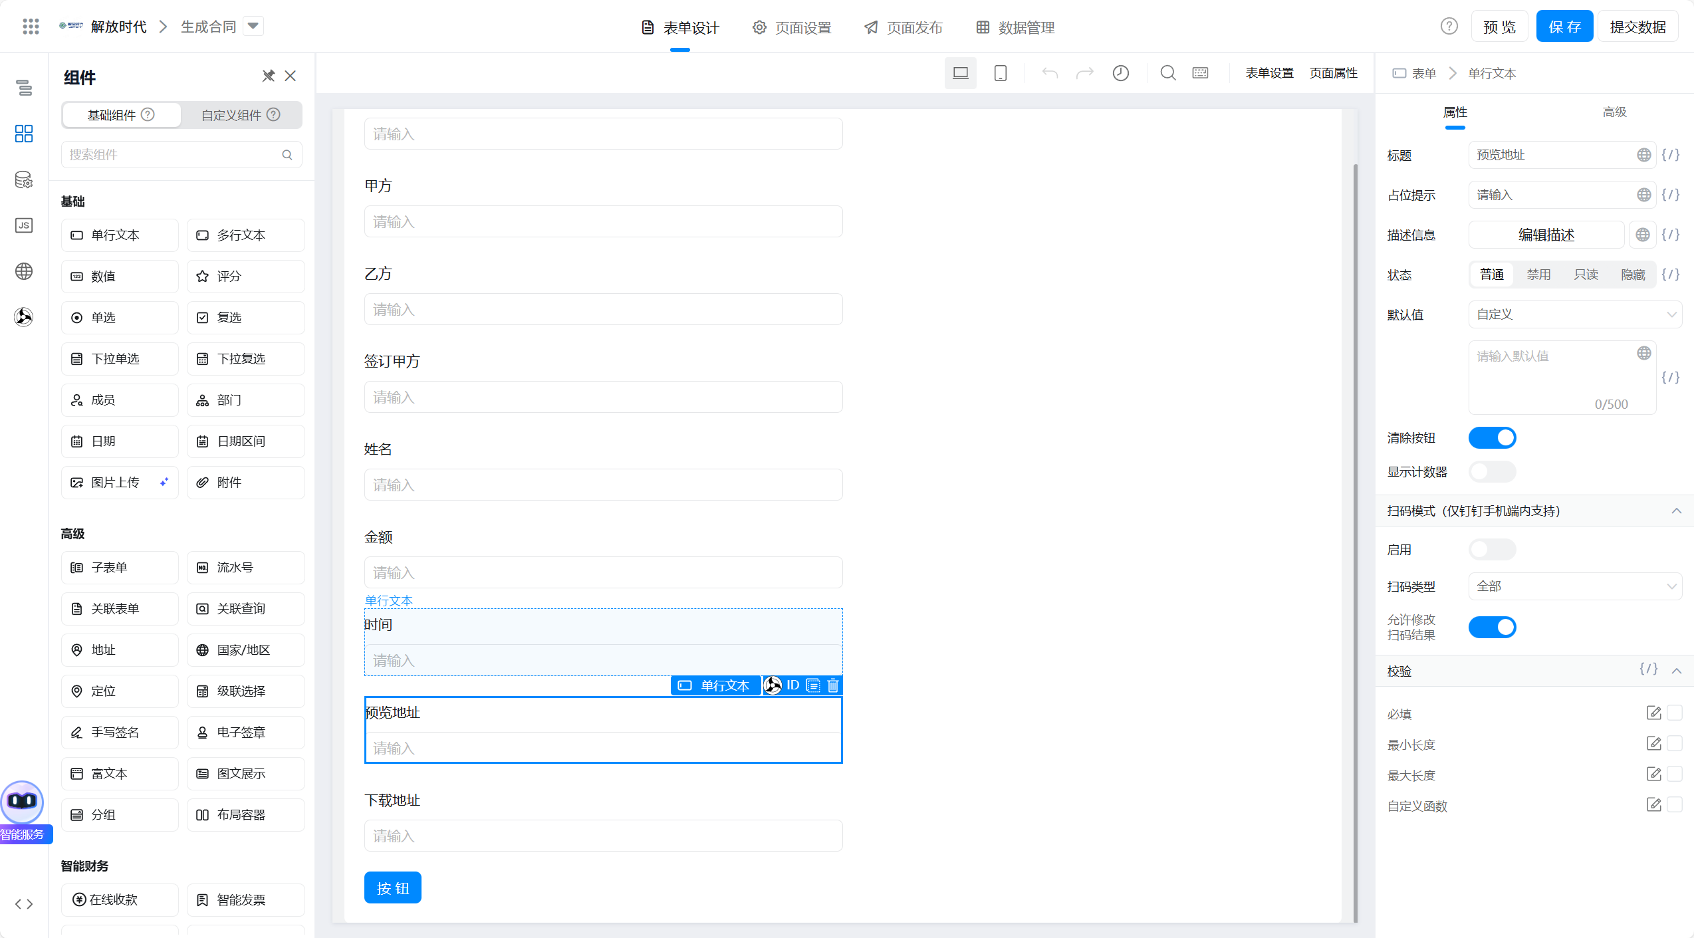The image size is (1694, 938).
Task: Open the 扫码类型 全部 dropdown
Action: (1574, 586)
